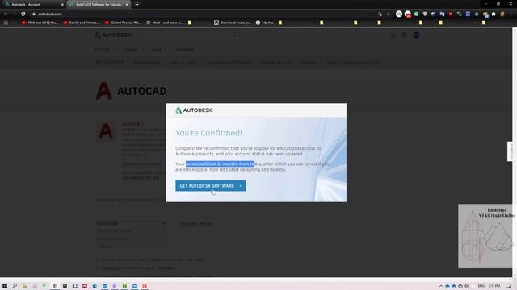Open the Oxford Phonics World bookmark
The width and height of the screenshot is (517, 290).
tap(123, 23)
